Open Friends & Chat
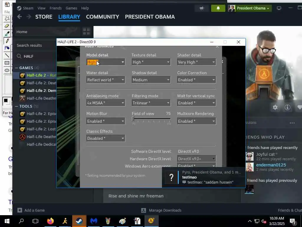Image resolution: width=302 pixels, height=227 pixels. [290, 210]
